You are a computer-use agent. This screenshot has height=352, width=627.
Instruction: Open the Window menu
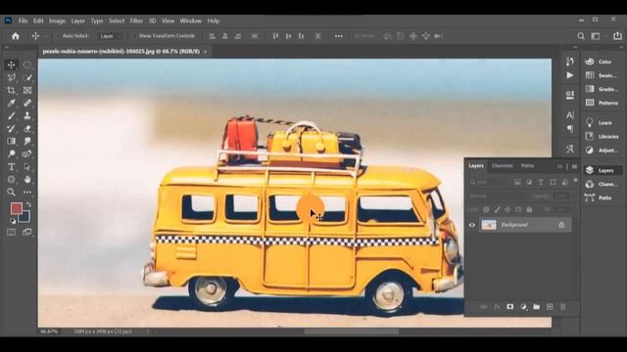point(191,21)
